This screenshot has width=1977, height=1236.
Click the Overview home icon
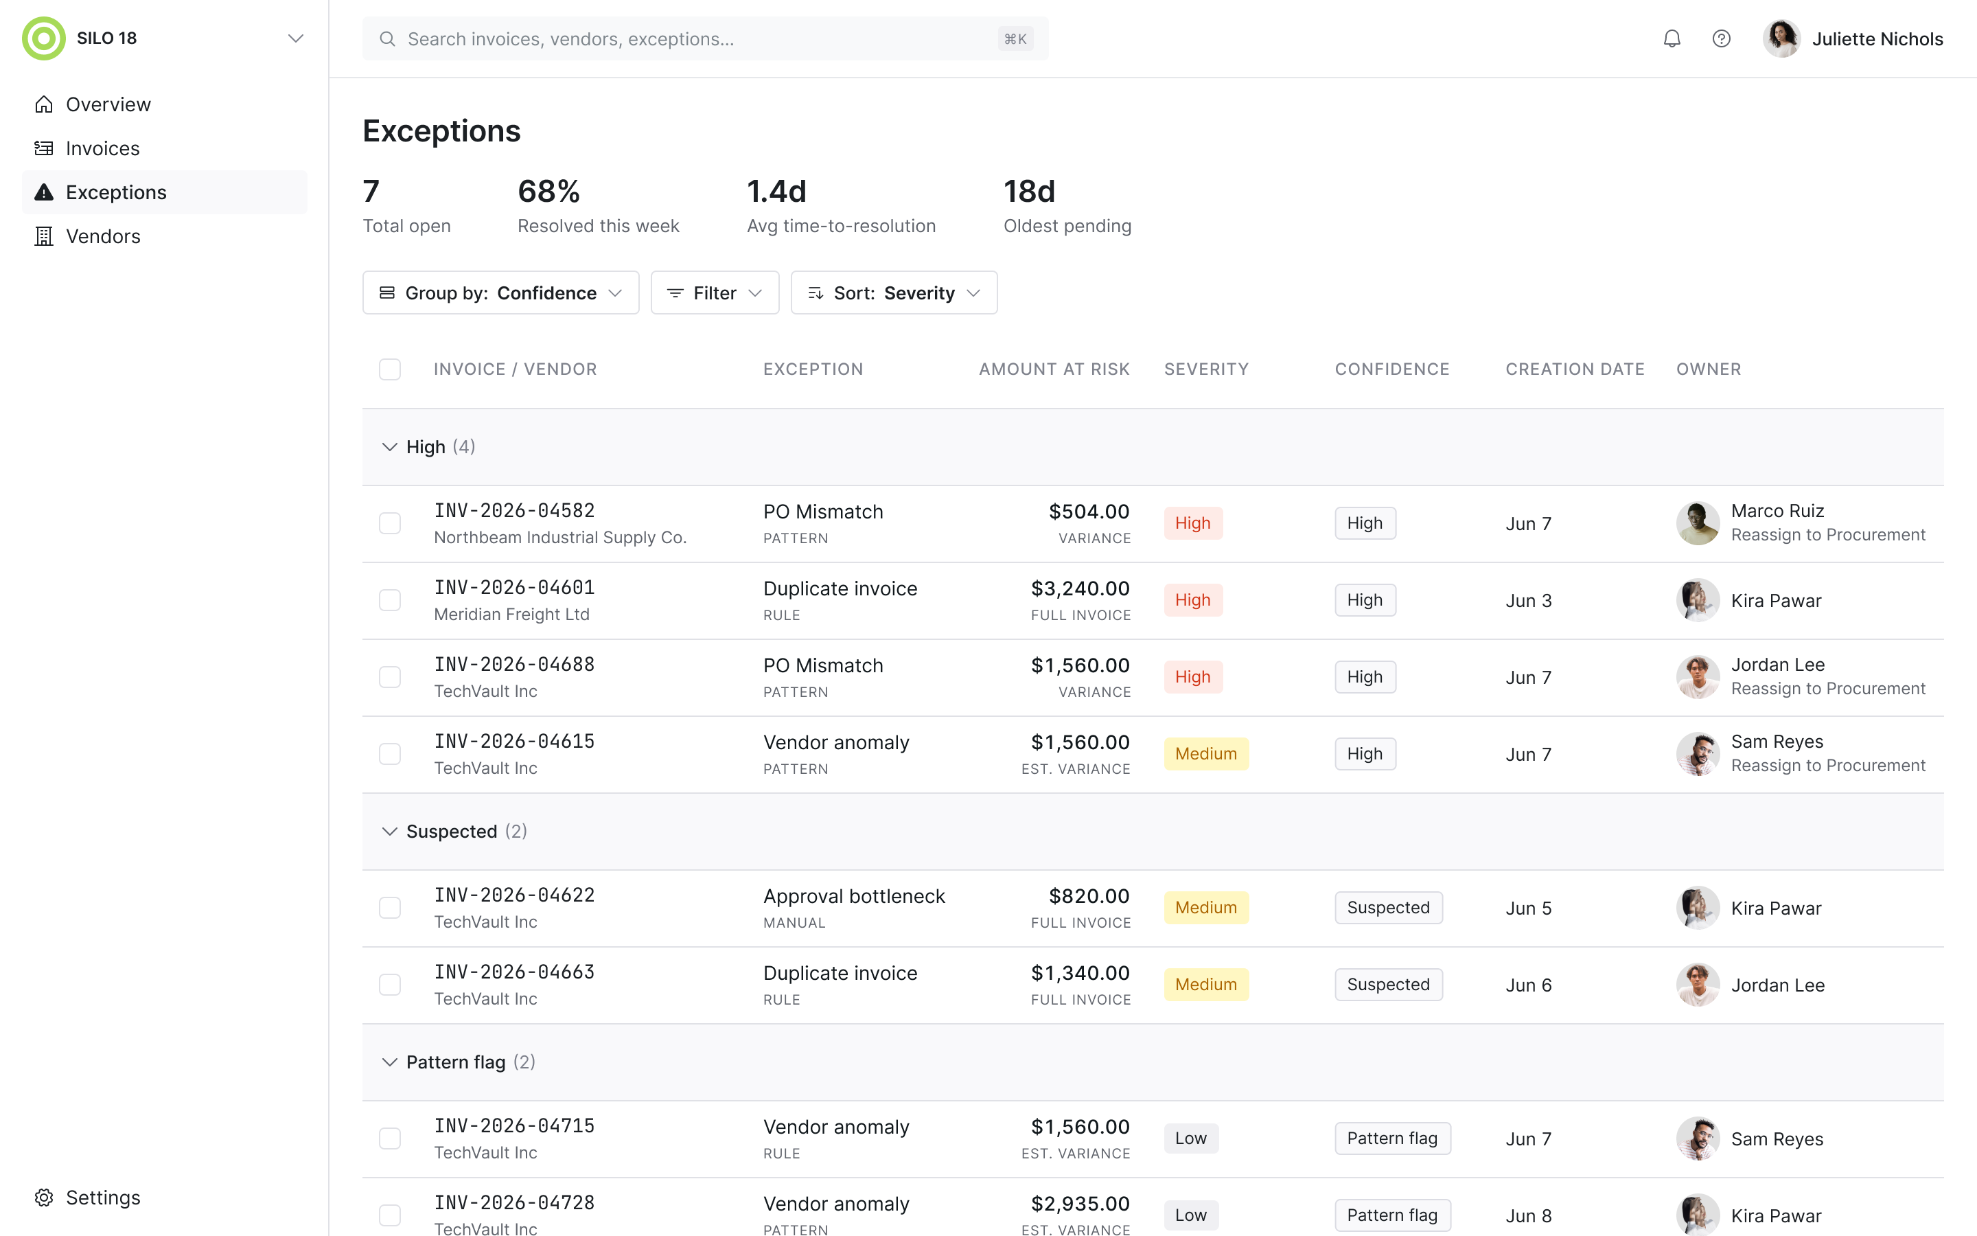pos(44,104)
